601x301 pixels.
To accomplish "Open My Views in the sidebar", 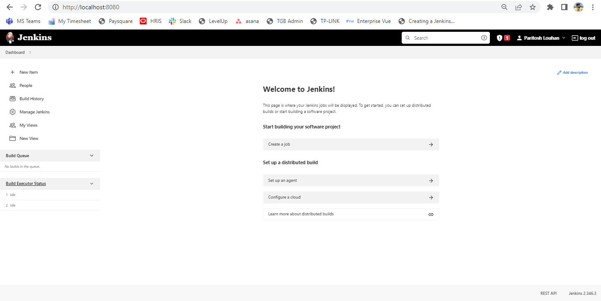I will 27,125.
